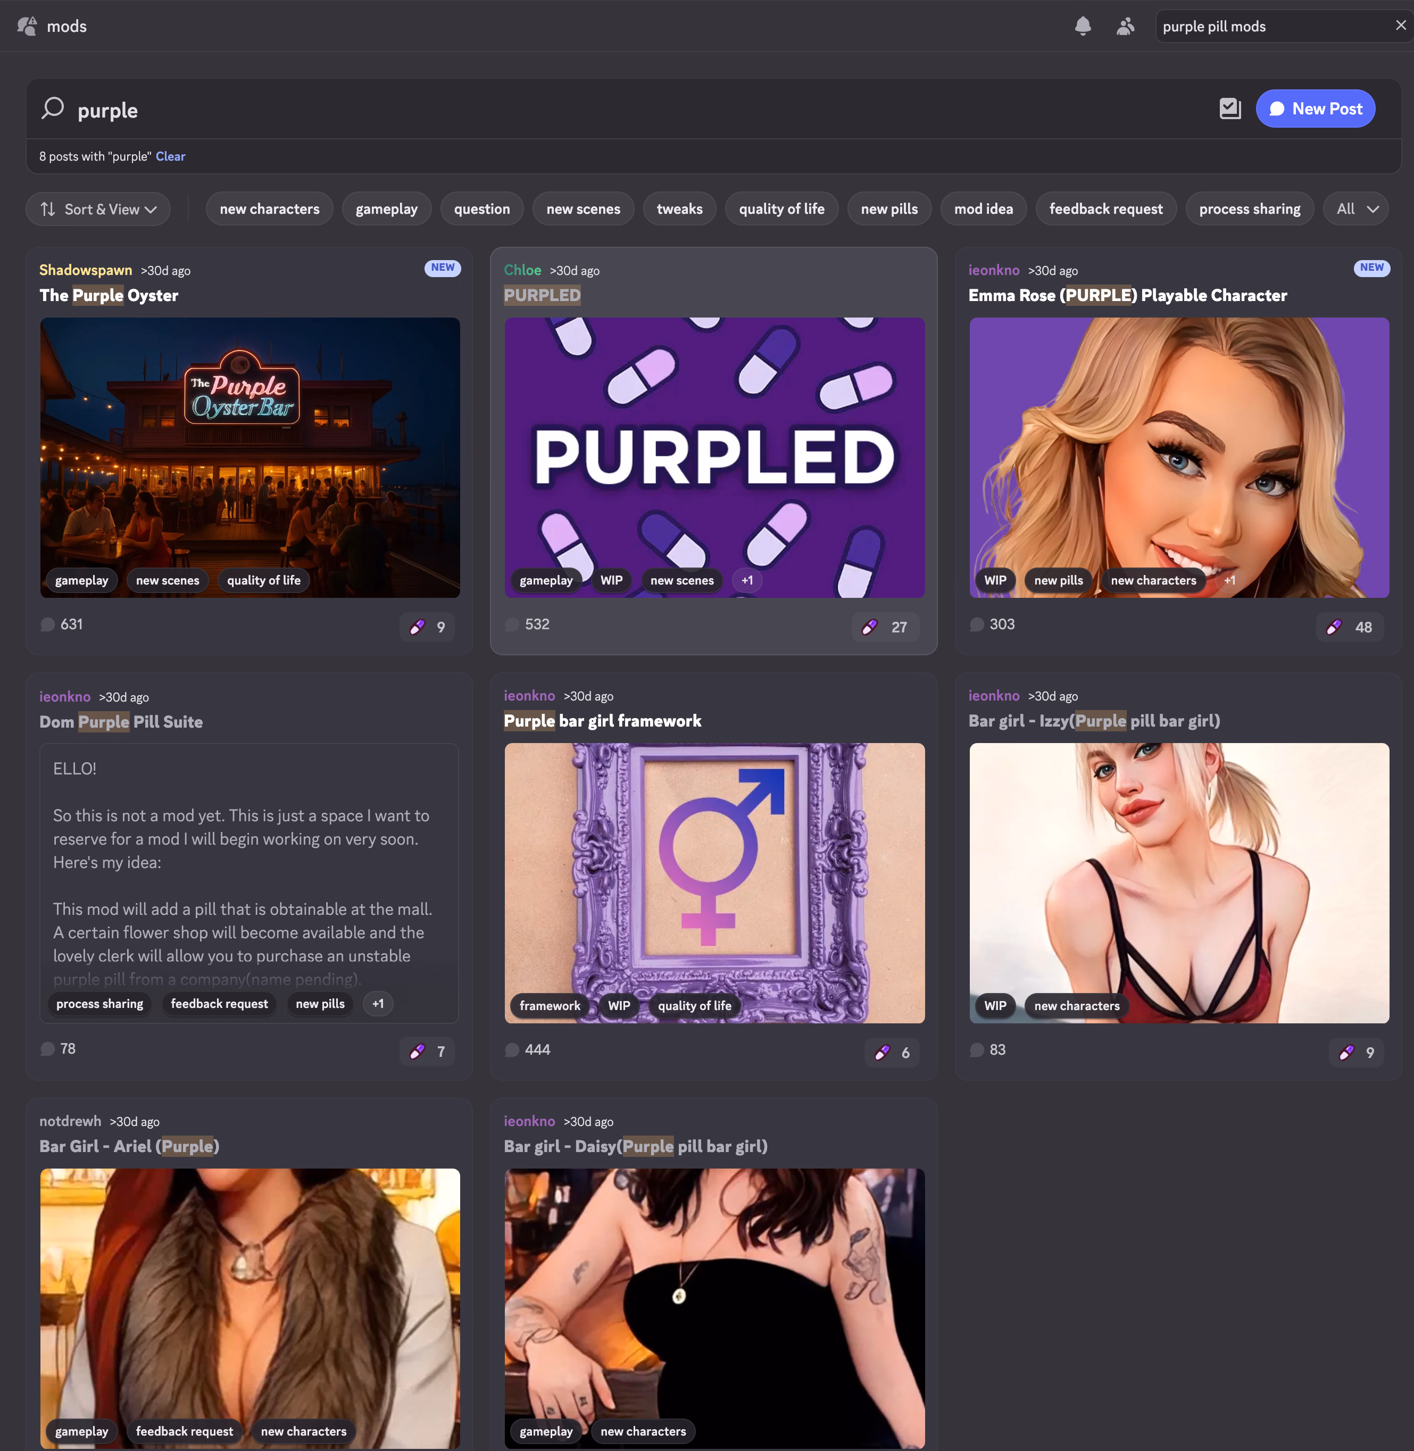Show the member list icon
Screen dimensions: 1414x1451
(1125, 26)
